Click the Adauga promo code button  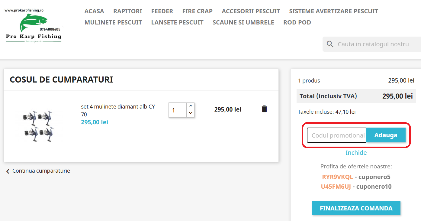[386, 135]
